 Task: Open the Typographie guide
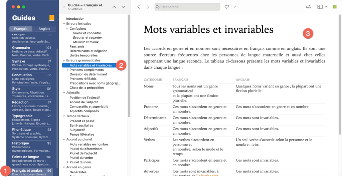point(32,120)
